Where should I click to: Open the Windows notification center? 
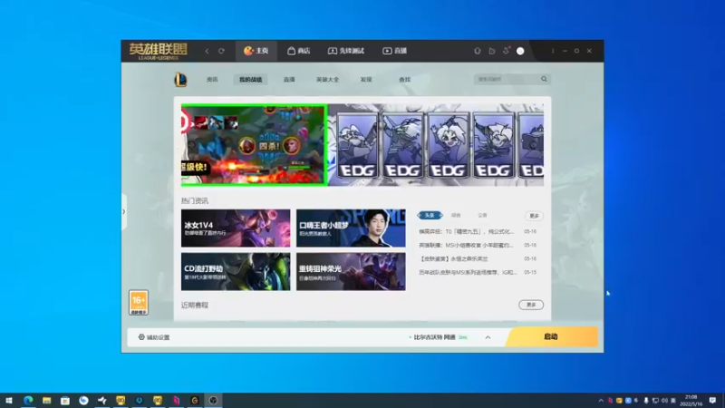(x=712, y=401)
